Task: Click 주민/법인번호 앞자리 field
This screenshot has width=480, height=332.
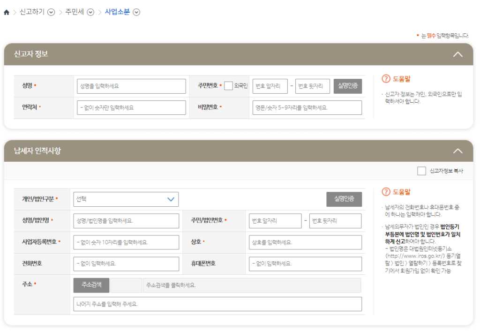Action: click(x=275, y=221)
